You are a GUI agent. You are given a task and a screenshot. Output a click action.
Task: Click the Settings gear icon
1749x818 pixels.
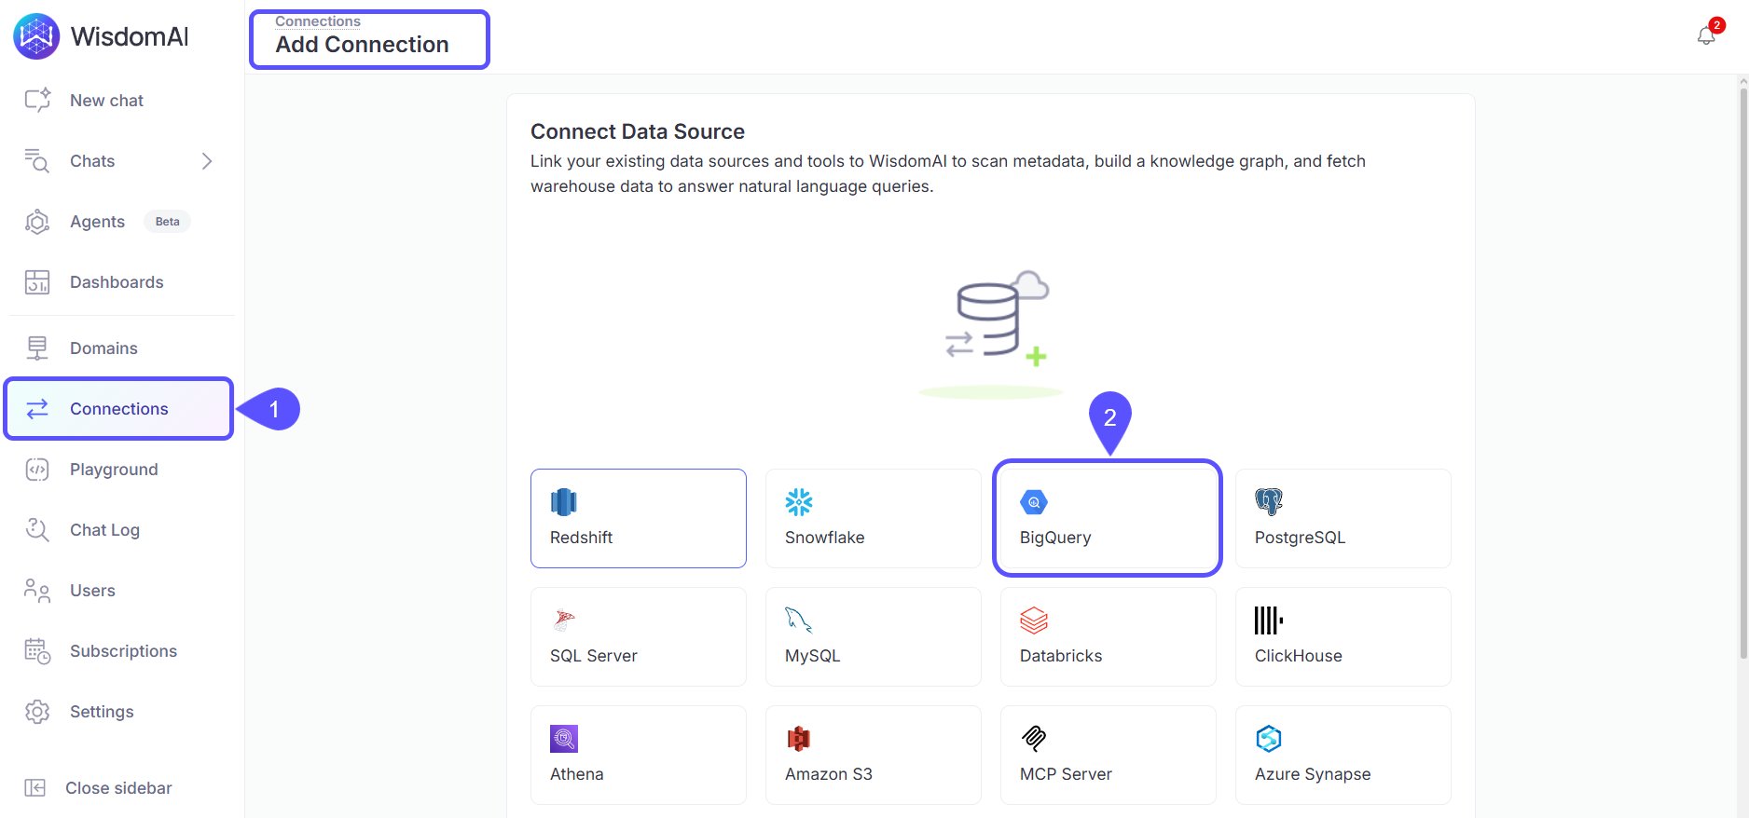click(37, 712)
